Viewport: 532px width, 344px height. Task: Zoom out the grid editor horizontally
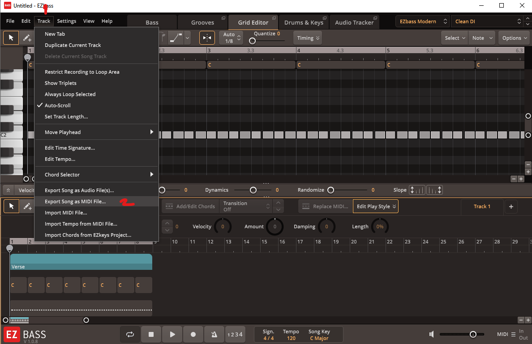[x=514, y=179]
